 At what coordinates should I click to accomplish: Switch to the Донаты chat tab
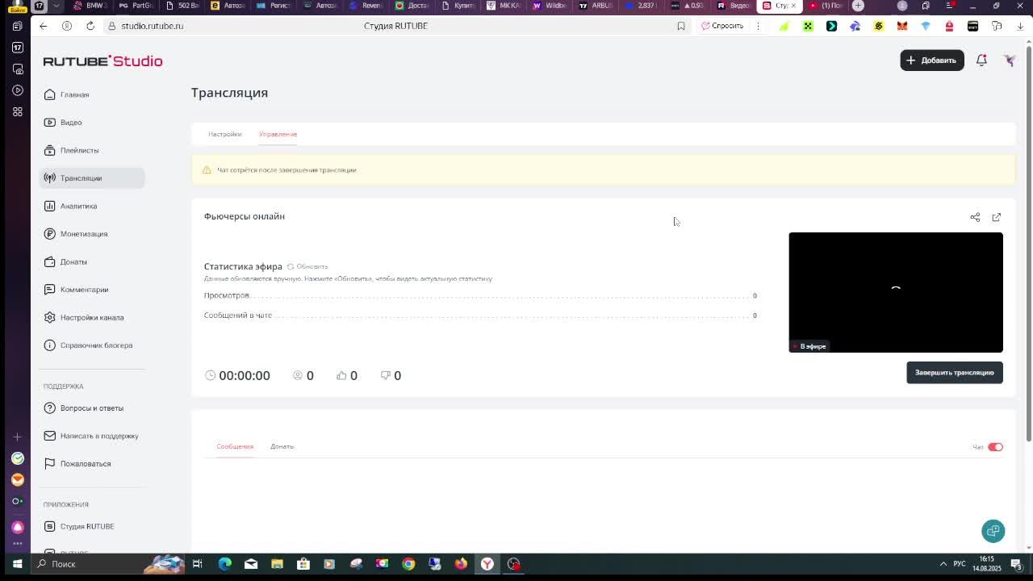point(282,446)
